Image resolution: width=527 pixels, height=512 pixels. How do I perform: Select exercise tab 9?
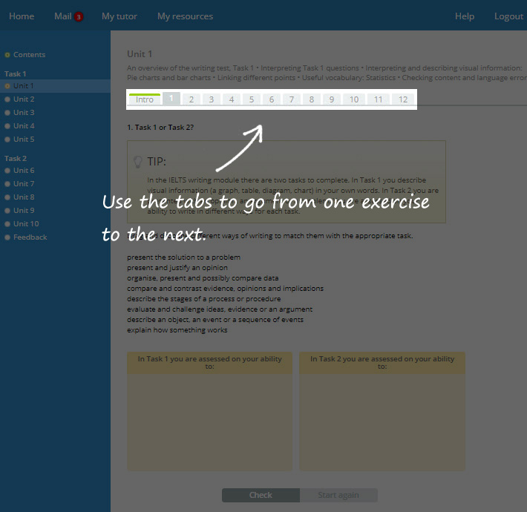point(331,99)
